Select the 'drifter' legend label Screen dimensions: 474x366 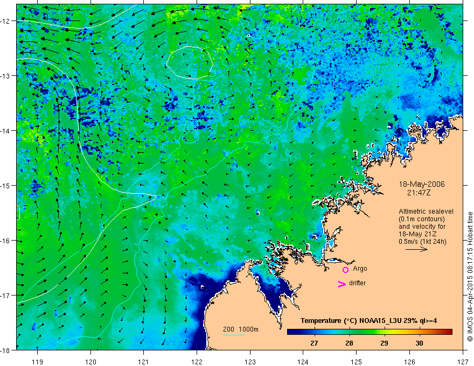click(357, 283)
